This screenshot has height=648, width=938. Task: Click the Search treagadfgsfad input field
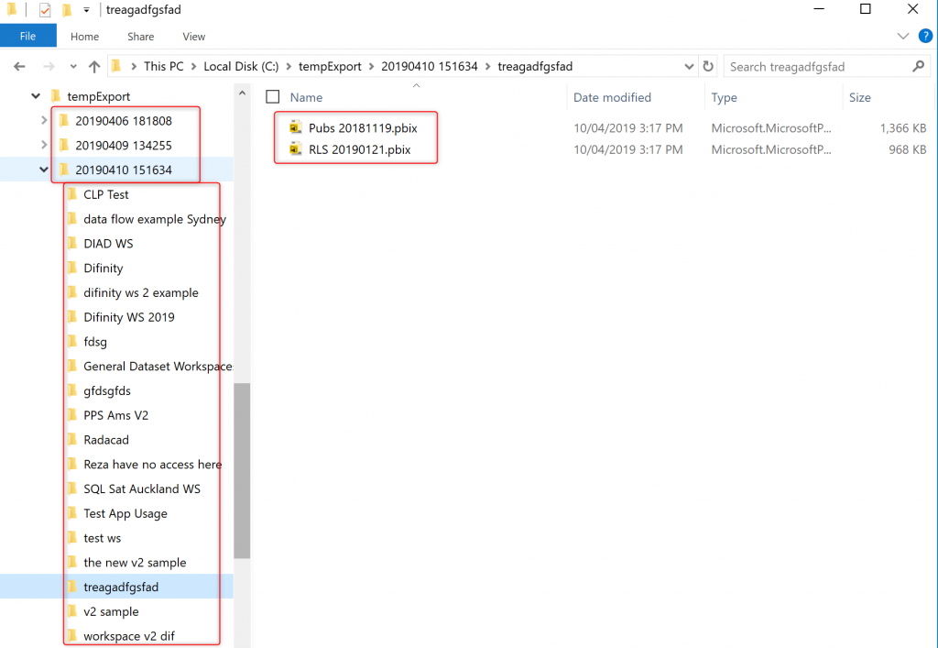[x=815, y=67]
